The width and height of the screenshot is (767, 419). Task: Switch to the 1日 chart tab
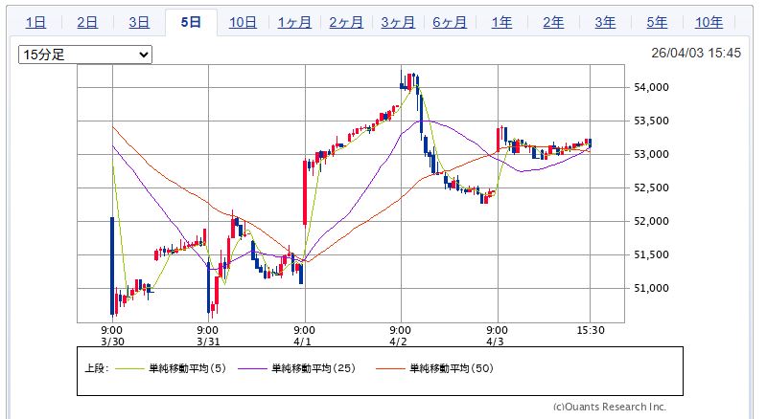click(35, 22)
